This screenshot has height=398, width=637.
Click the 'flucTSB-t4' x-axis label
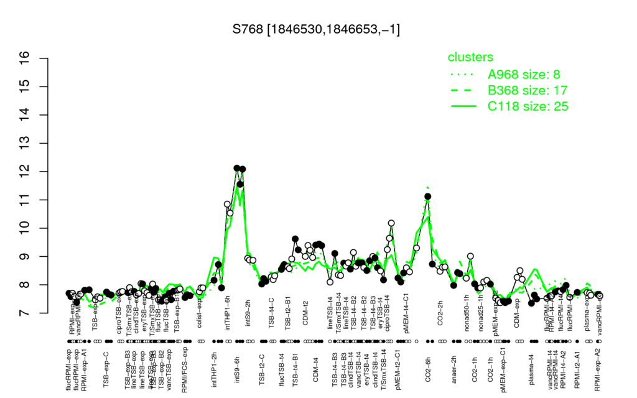pyautogui.click(x=282, y=369)
